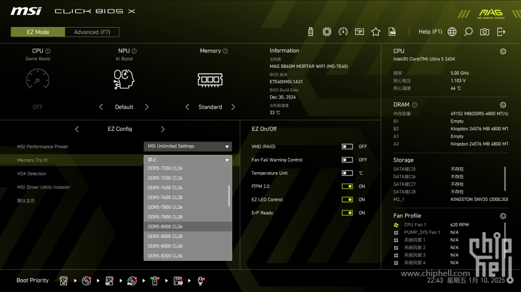Click the memory list dropdown scrollbar
Screen dimensions: 521x292
click(229, 196)
